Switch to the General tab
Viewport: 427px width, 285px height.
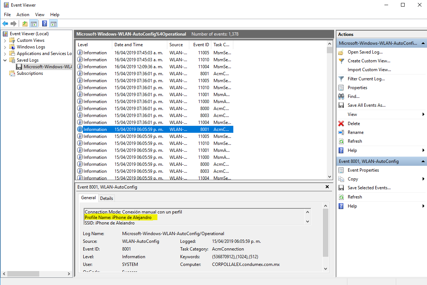(x=88, y=198)
